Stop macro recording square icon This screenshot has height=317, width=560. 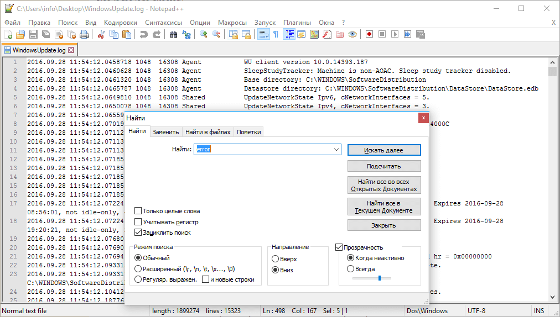point(382,35)
